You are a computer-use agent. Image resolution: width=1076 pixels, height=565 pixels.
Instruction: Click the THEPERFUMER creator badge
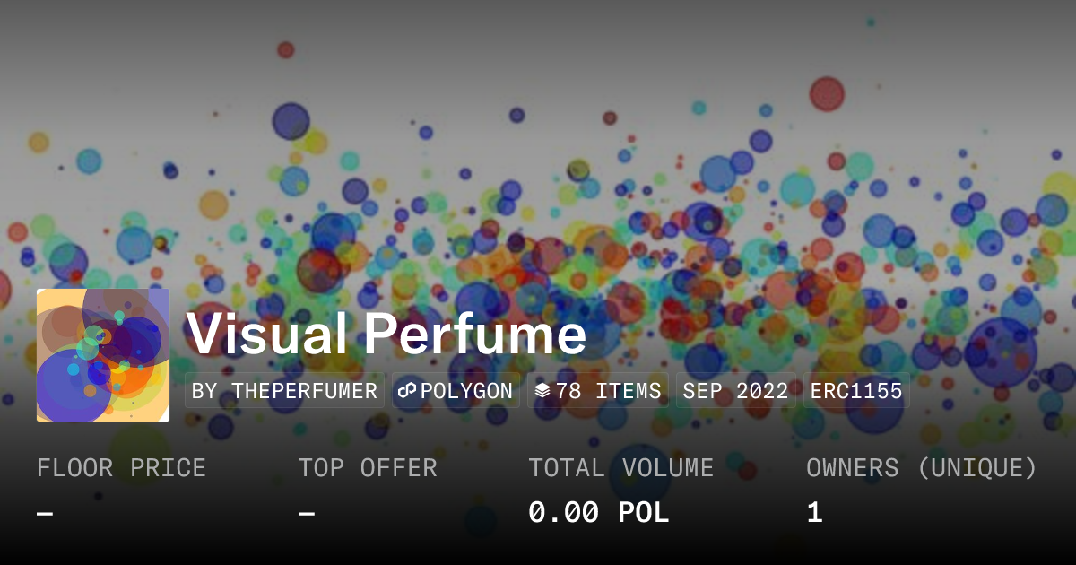284,390
